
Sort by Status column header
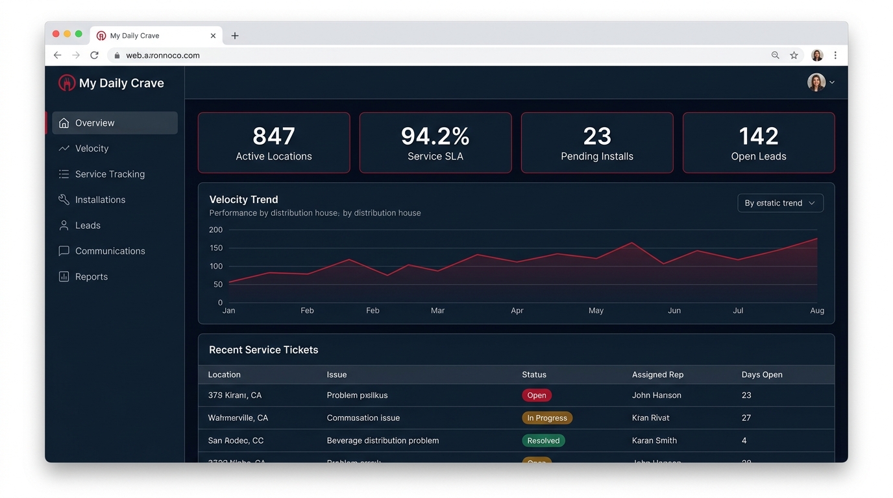534,375
